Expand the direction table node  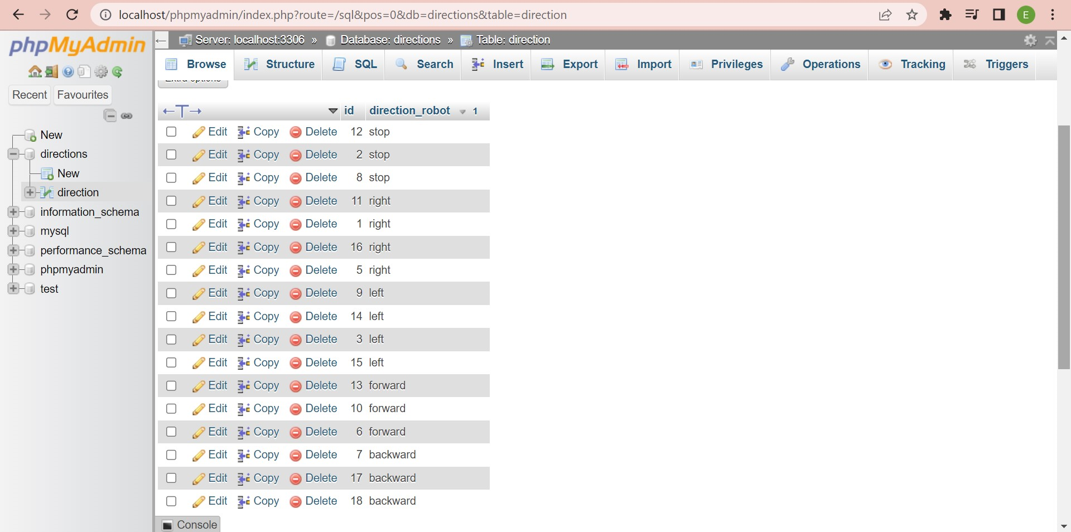point(30,192)
